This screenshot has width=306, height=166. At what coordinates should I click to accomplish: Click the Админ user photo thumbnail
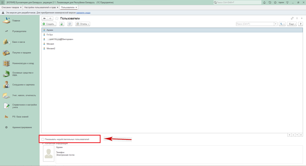(x=49, y=153)
